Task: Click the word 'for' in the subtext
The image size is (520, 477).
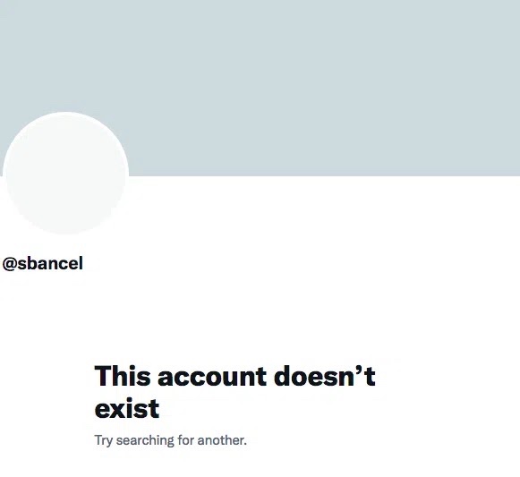Action: pyautogui.click(x=185, y=440)
